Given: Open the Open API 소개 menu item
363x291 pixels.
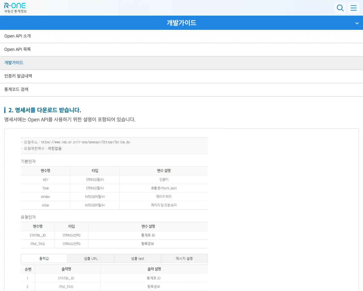Looking at the screenshot, I should tap(181, 36).
